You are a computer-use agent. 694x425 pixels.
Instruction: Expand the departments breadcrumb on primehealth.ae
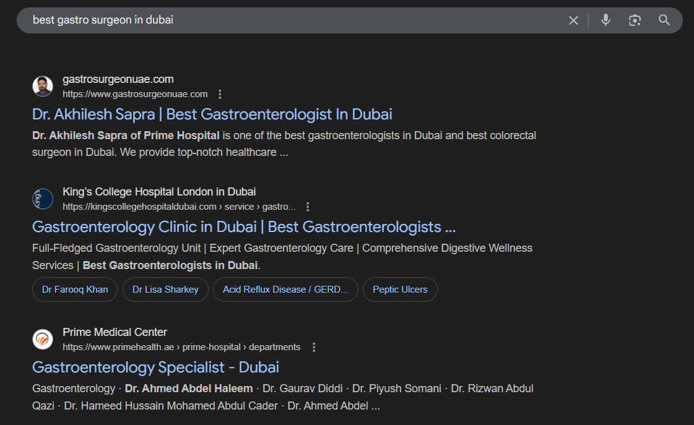coord(274,346)
